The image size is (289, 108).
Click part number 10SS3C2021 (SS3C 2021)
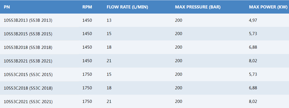pyautogui.click(x=28, y=102)
